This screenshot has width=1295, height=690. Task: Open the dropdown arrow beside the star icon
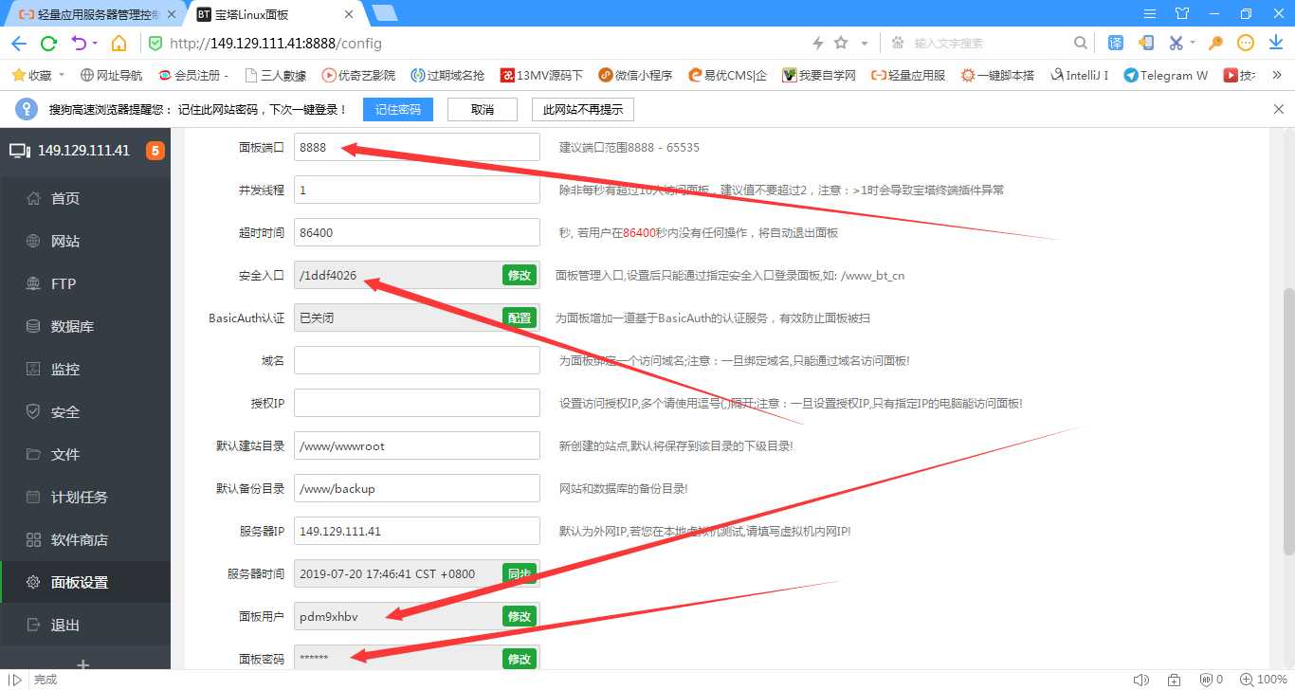tap(865, 44)
